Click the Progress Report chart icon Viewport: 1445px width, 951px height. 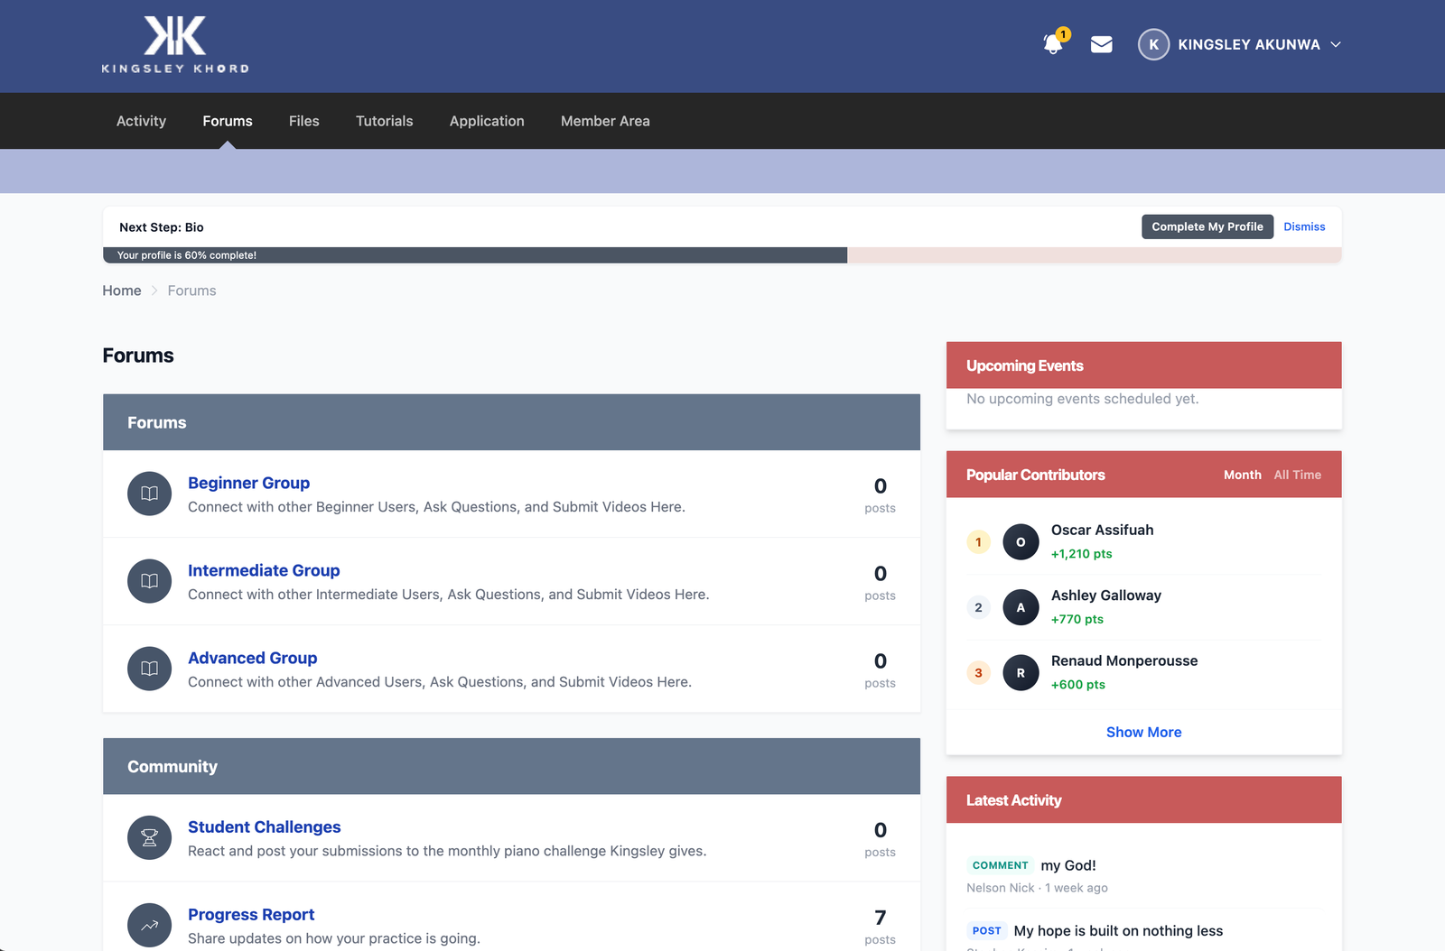tap(149, 925)
